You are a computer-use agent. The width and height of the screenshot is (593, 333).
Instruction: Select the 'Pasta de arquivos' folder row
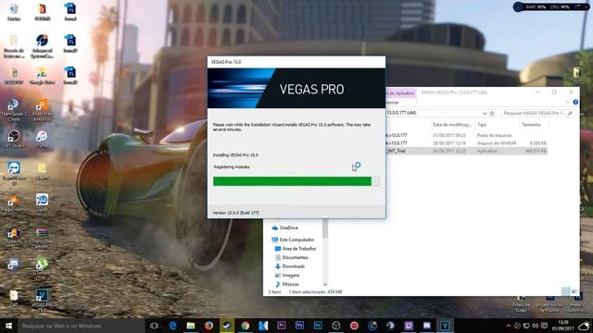click(466, 135)
